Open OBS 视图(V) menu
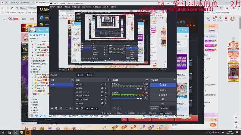 coord(67,7)
